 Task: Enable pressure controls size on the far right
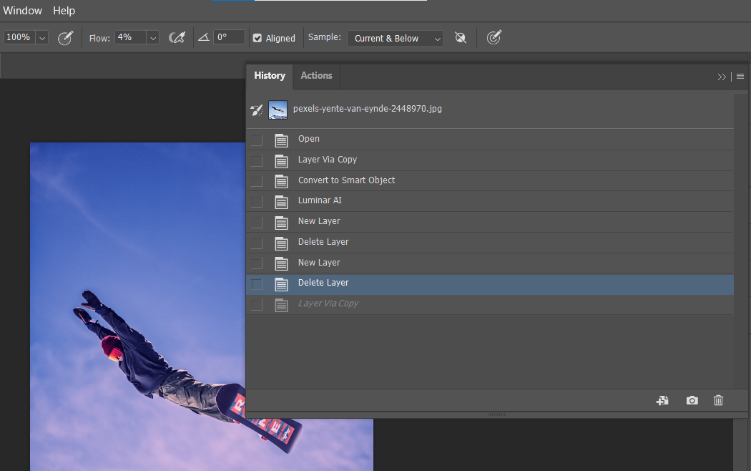click(494, 37)
